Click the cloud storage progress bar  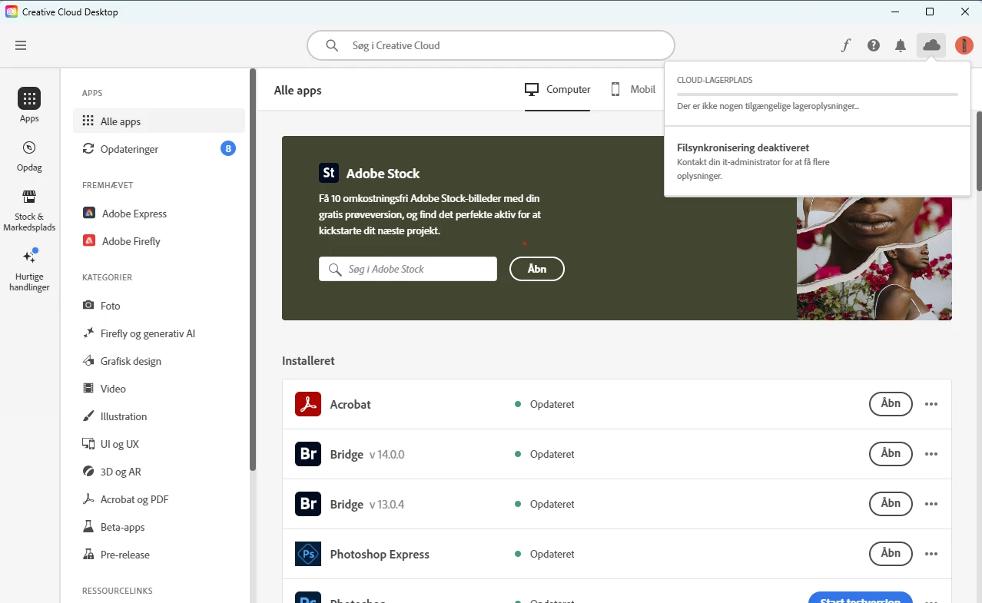point(817,94)
